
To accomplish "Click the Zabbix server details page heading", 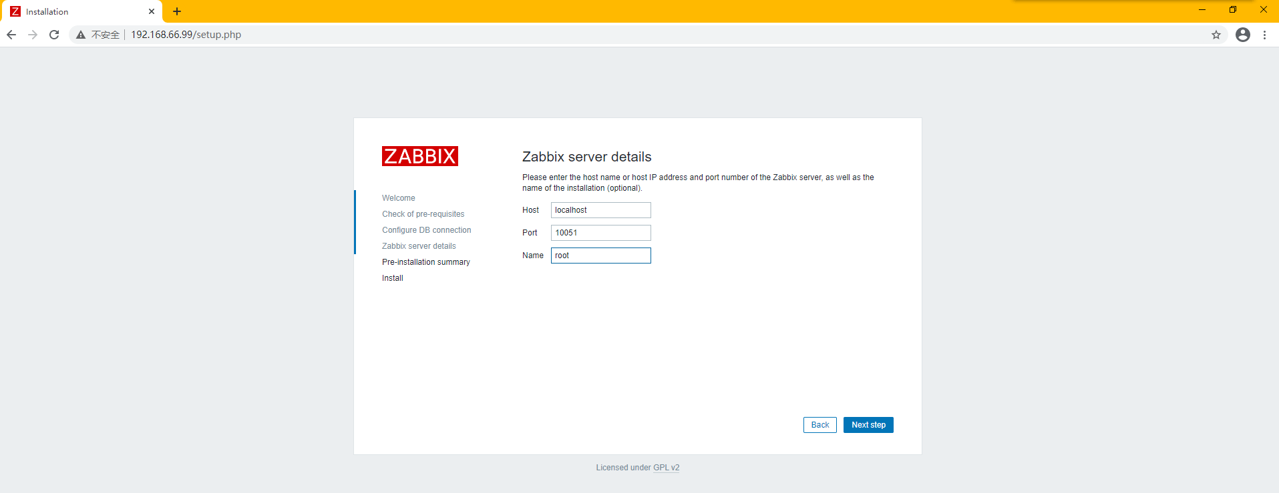I will click(587, 157).
